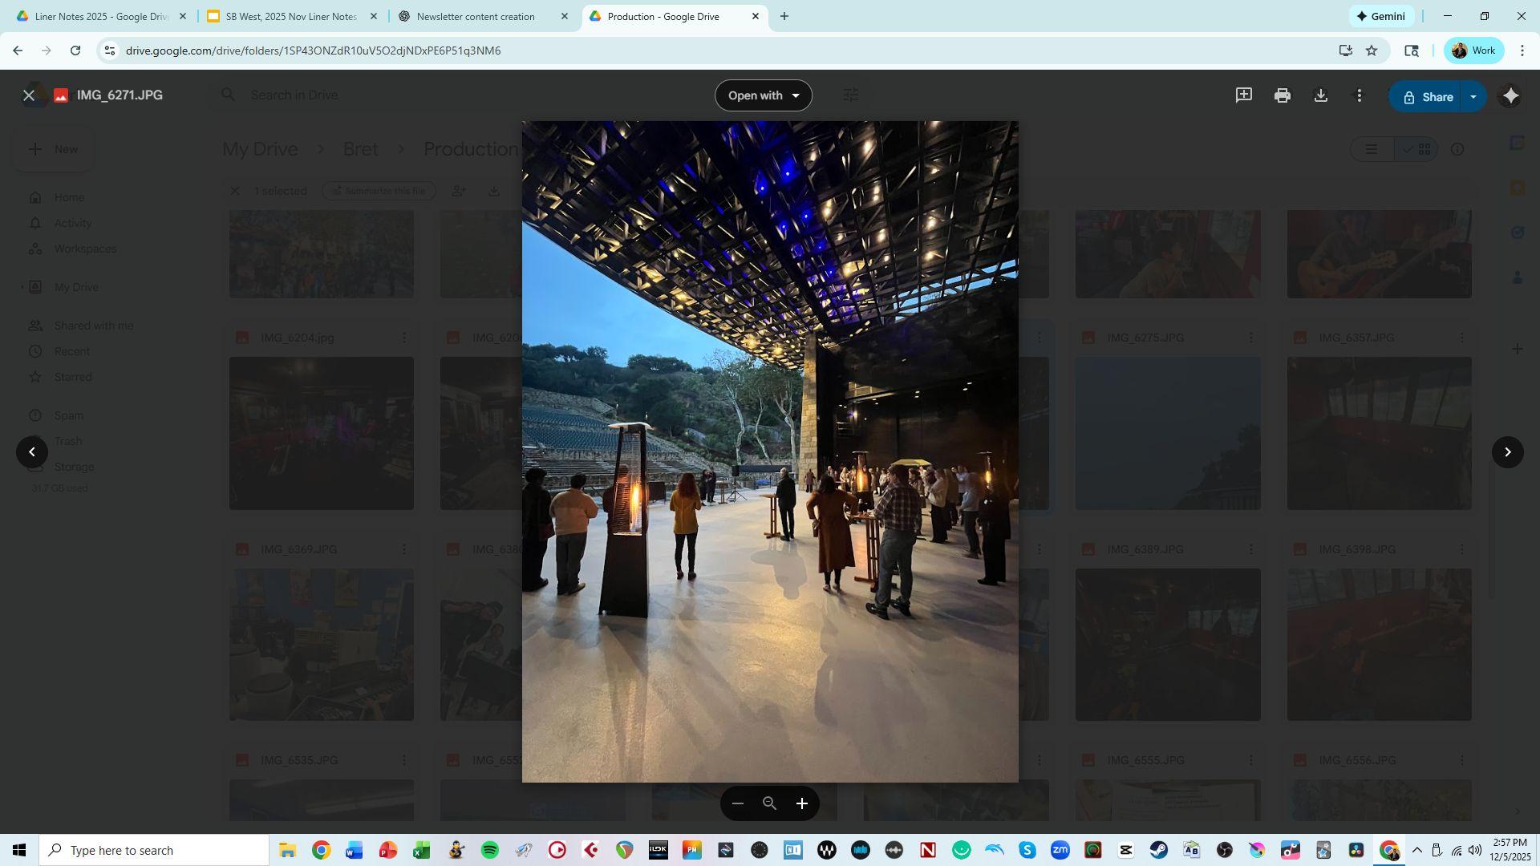The height and width of the screenshot is (866, 1540).
Task: Open the Work profile menu
Action: [1473, 51]
